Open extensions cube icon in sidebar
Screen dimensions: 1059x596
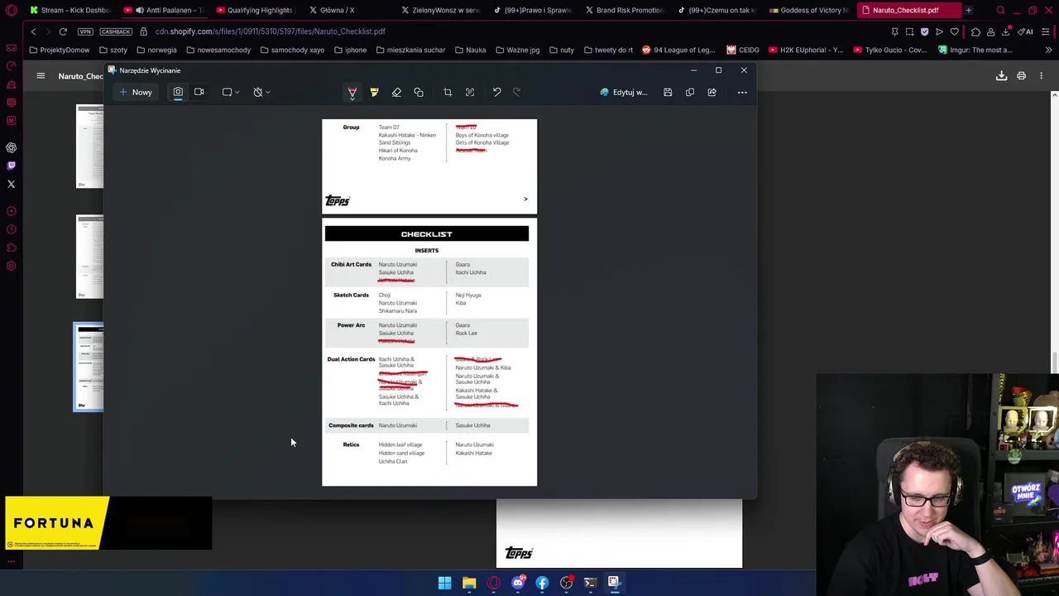point(12,248)
